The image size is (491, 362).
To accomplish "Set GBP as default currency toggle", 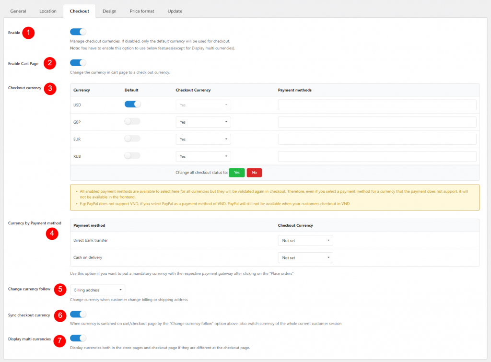I will 132,122.
